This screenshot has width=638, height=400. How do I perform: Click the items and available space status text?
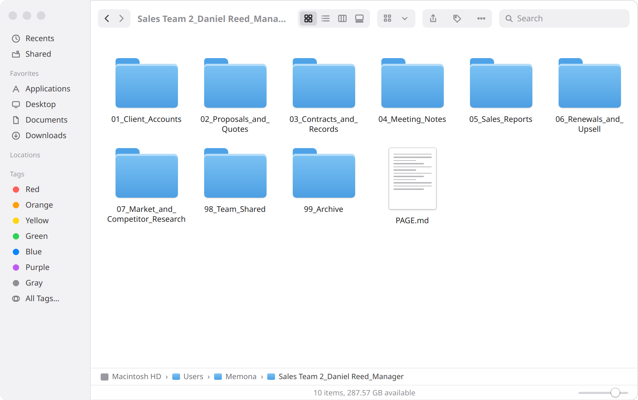(364, 393)
